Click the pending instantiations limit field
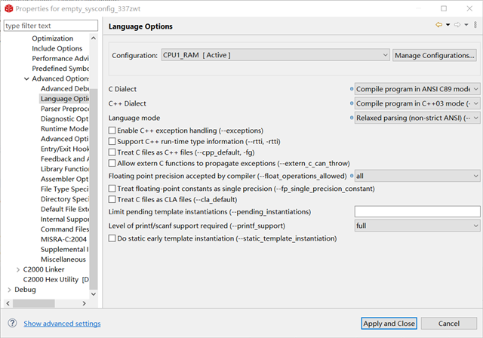This screenshot has height=338, width=483. click(x=417, y=211)
